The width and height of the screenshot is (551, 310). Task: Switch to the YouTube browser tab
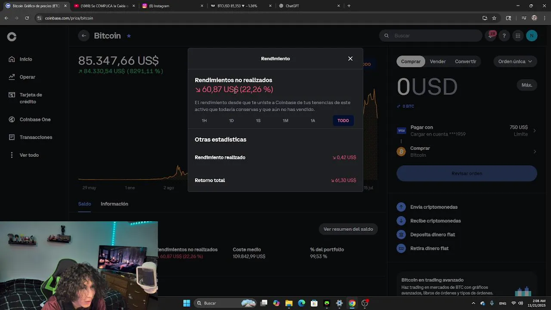103,6
